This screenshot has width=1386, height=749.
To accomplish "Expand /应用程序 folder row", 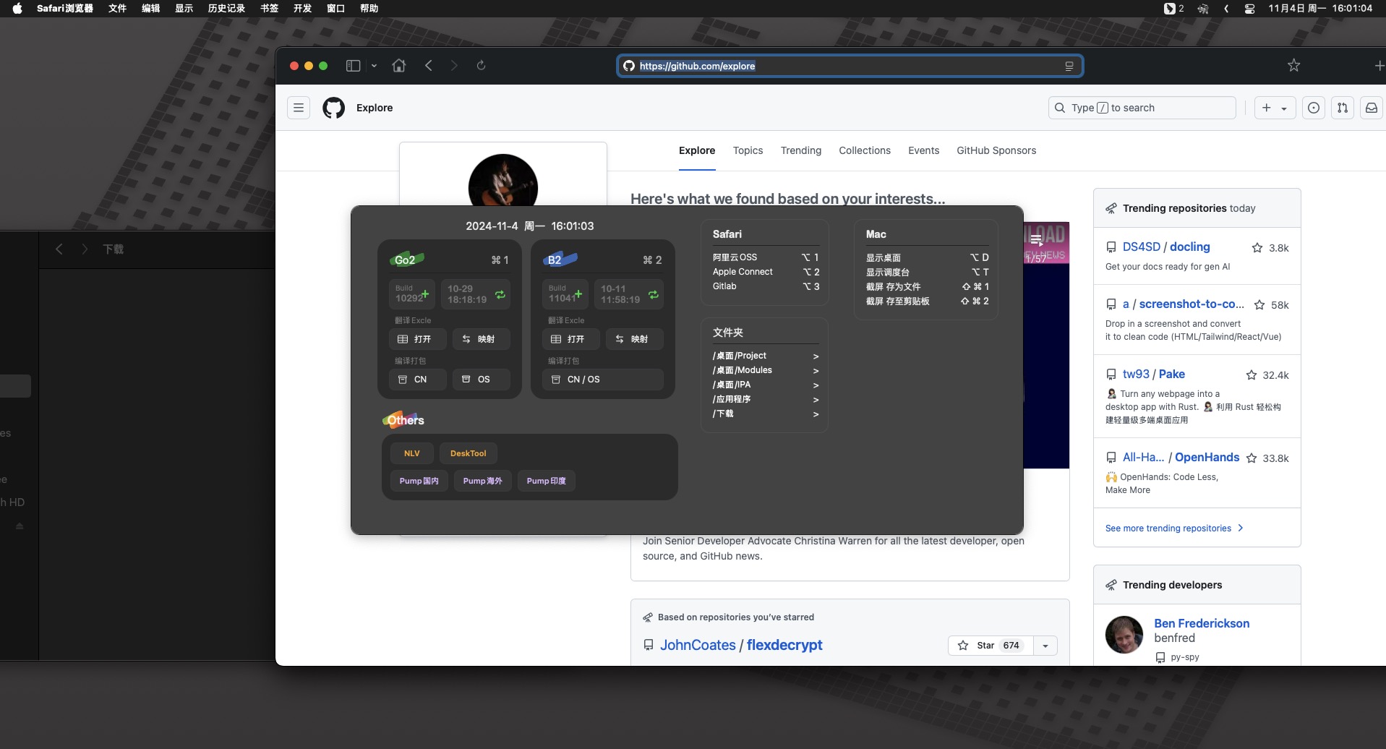I will (x=766, y=399).
